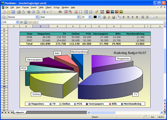Open the File menu
The image size is (167, 120).
(x=7, y=7)
